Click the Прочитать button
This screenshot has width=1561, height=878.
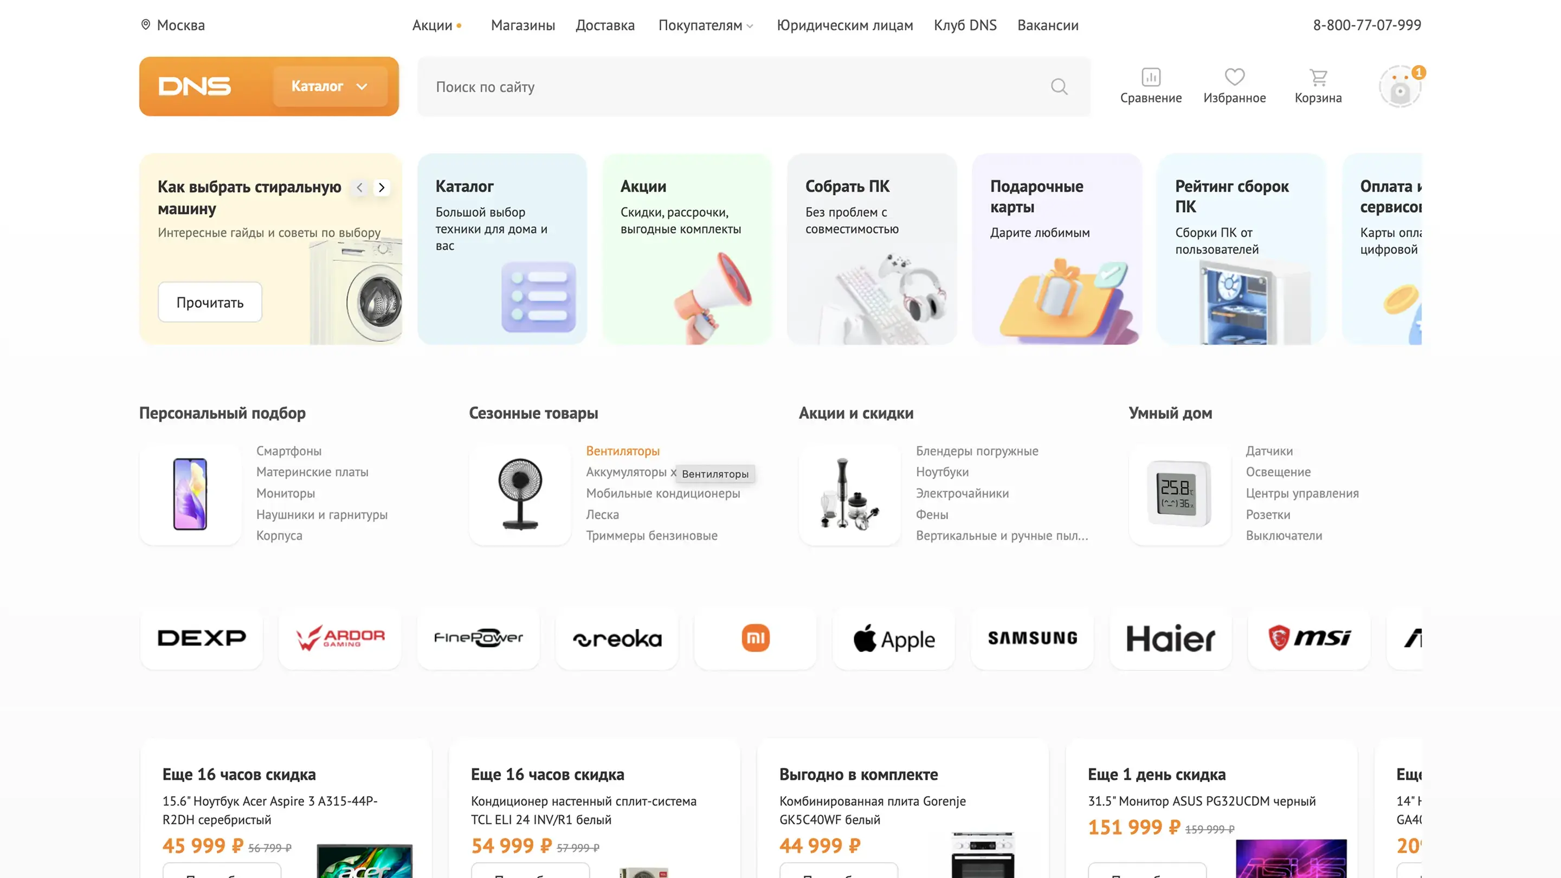tap(210, 302)
